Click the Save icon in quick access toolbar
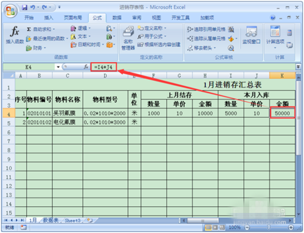Viewport: 304px width, 233px height. pos(24,7)
